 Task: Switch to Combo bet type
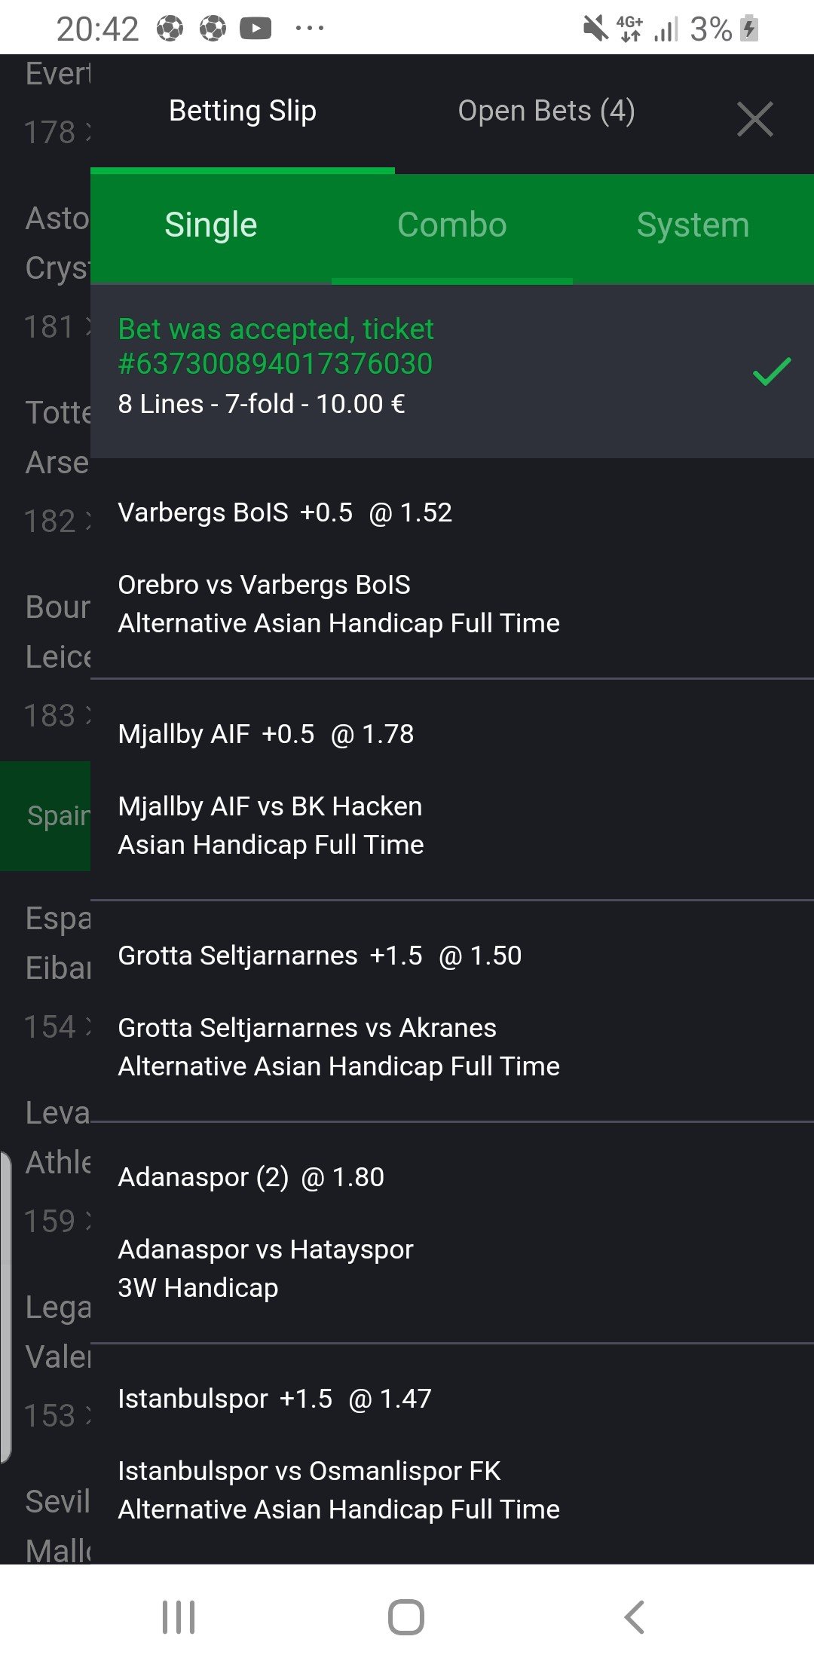[x=451, y=225]
